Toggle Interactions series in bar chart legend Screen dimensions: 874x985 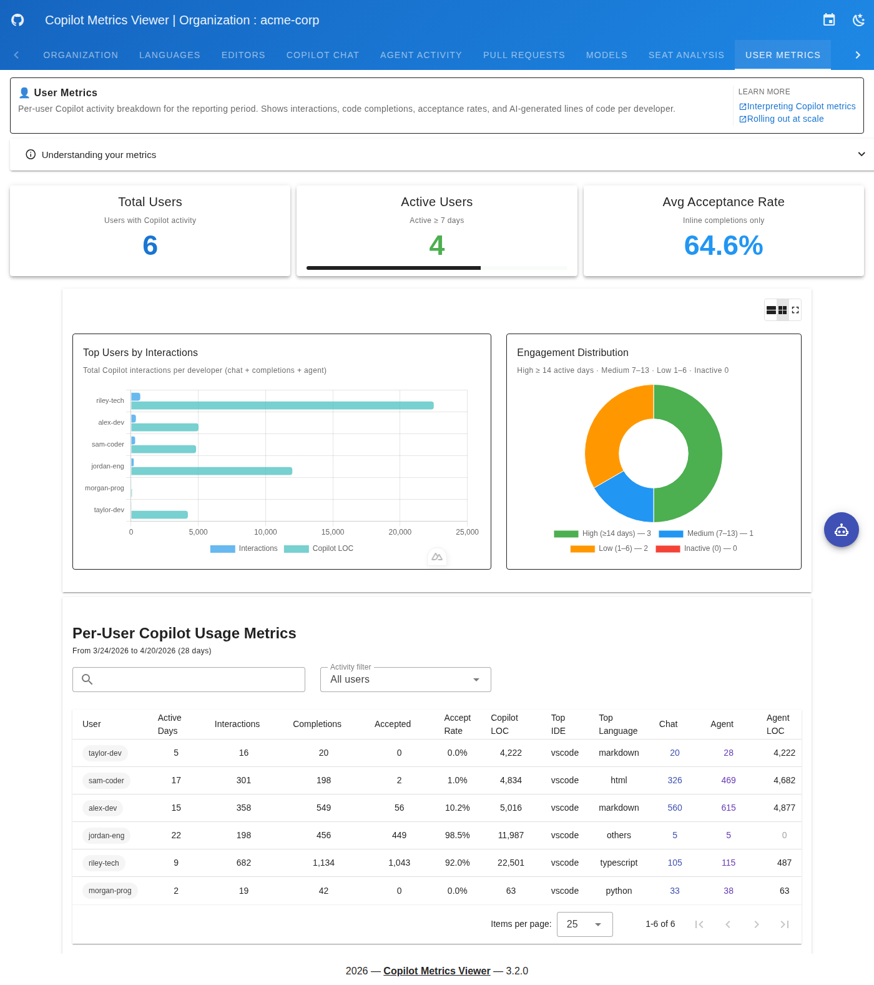(x=244, y=548)
